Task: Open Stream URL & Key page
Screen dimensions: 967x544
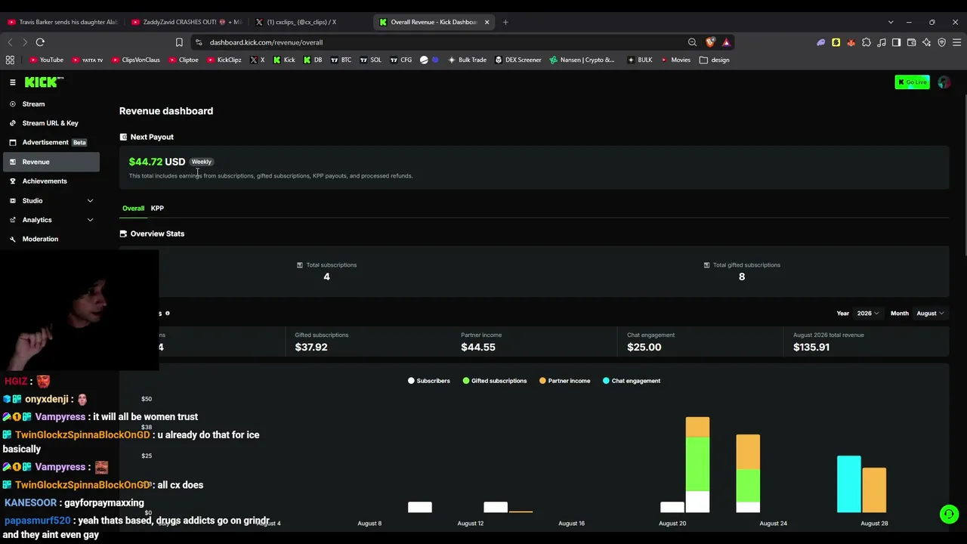Action: coord(50,123)
